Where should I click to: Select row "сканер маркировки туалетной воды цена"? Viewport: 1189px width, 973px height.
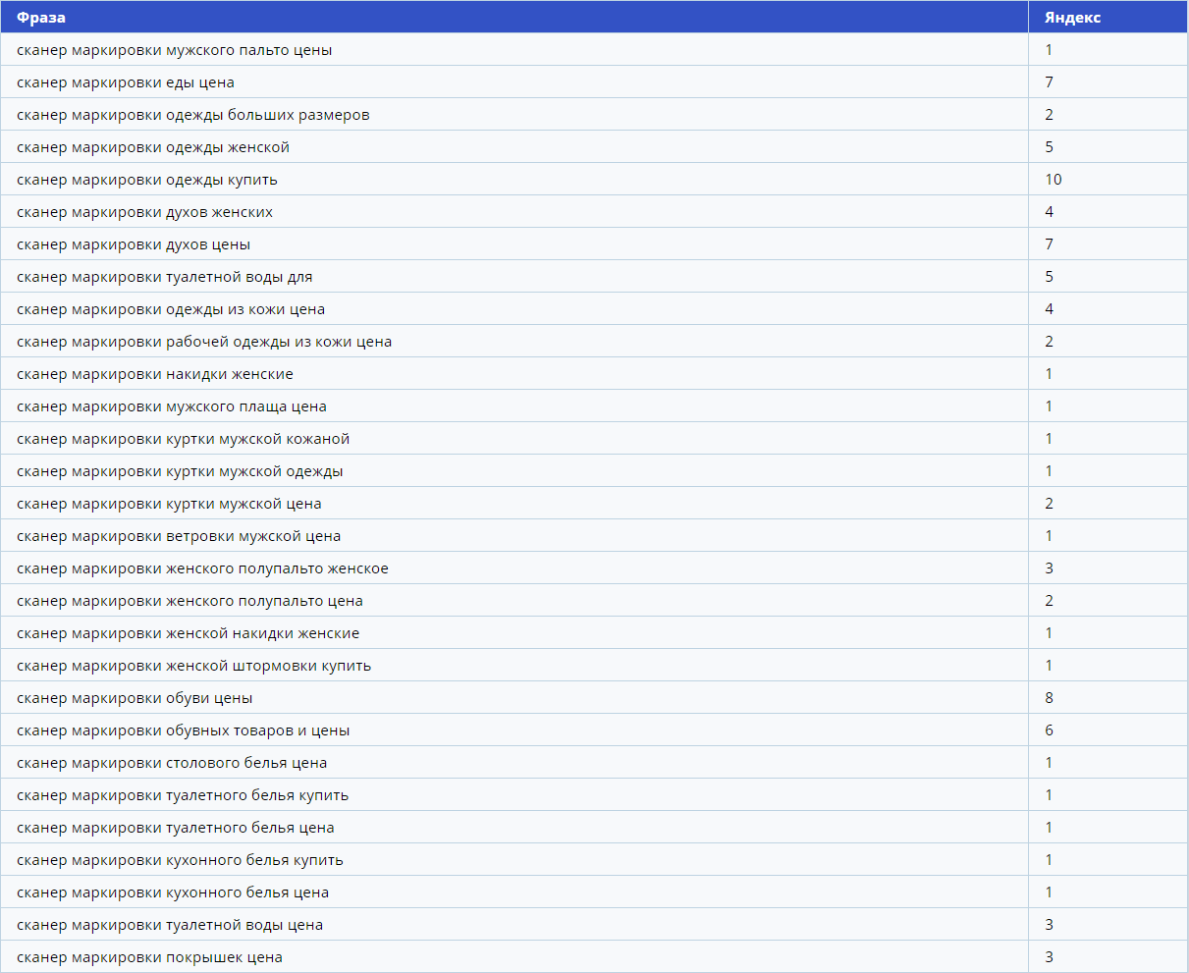click(x=594, y=925)
